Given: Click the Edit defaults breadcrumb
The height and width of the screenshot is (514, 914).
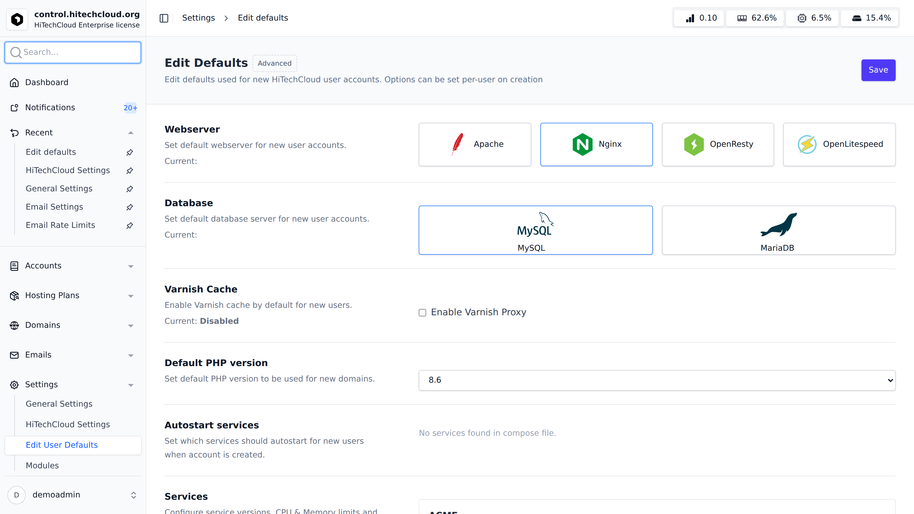Looking at the screenshot, I should tap(263, 18).
